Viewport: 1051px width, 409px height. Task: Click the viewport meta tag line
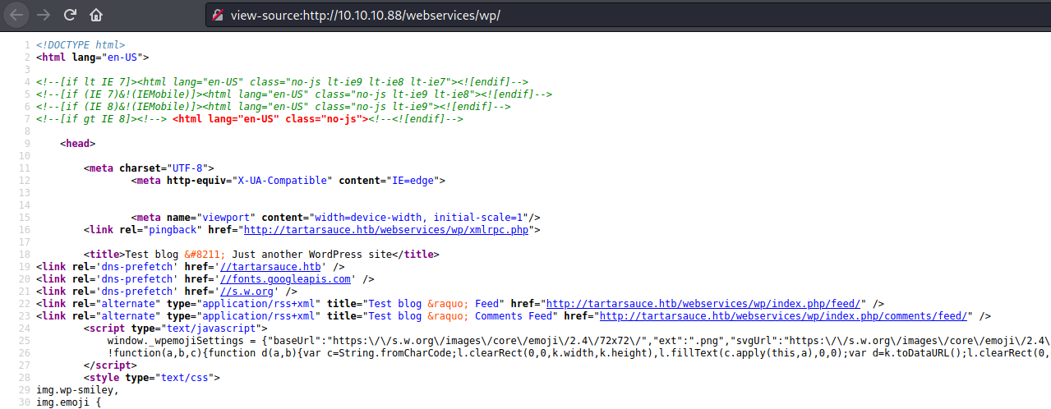(x=335, y=217)
